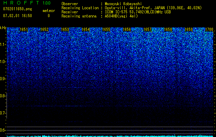The height and width of the screenshot is (137, 216).
Task: Click the 1700 time marker
Action: [209, 29]
